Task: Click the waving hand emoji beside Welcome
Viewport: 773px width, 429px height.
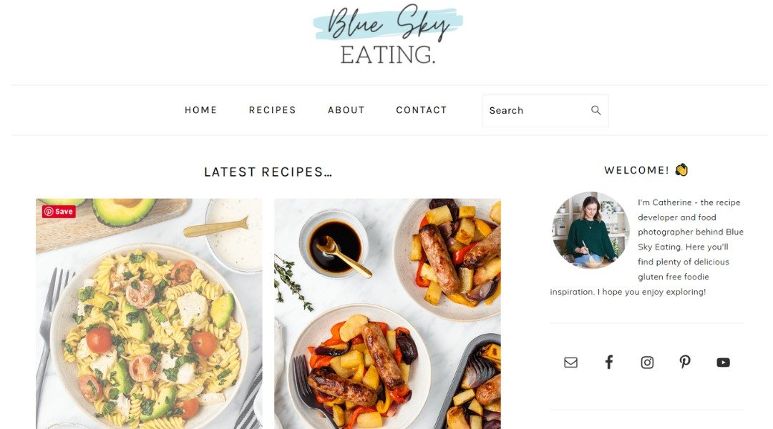Action: pyautogui.click(x=681, y=170)
